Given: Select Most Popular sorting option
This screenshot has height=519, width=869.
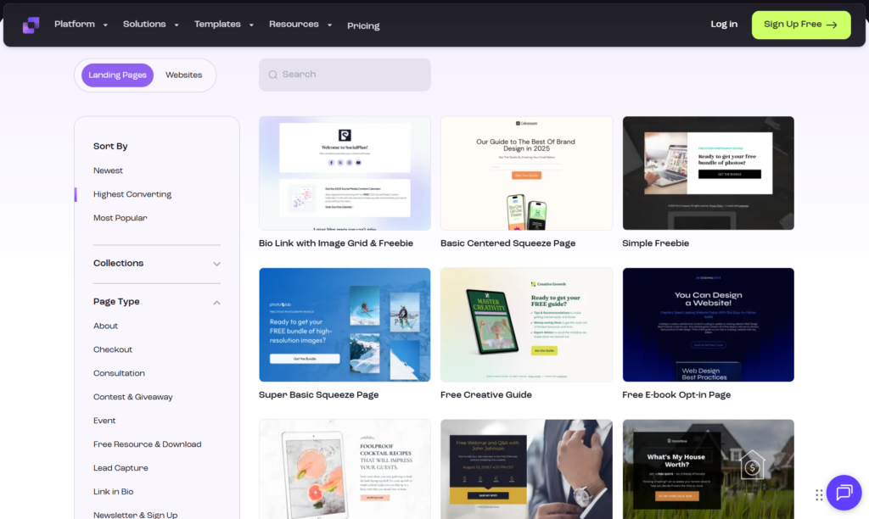Looking at the screenshot, I should click(x=120, y=217).
